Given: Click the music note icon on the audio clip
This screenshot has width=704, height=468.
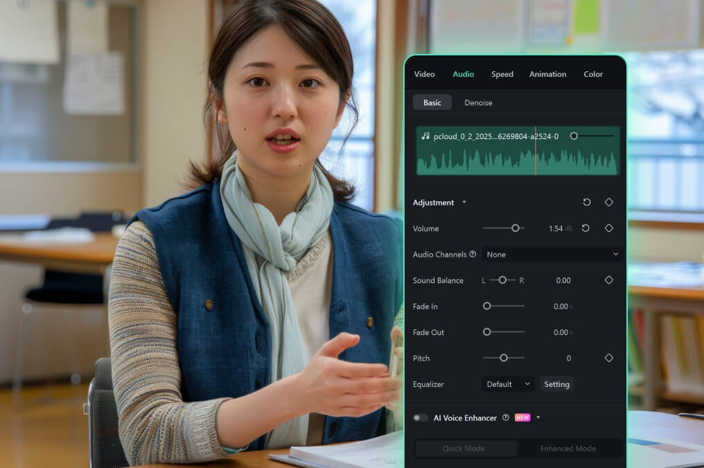Looking at the screenshot, I should 427,136.
